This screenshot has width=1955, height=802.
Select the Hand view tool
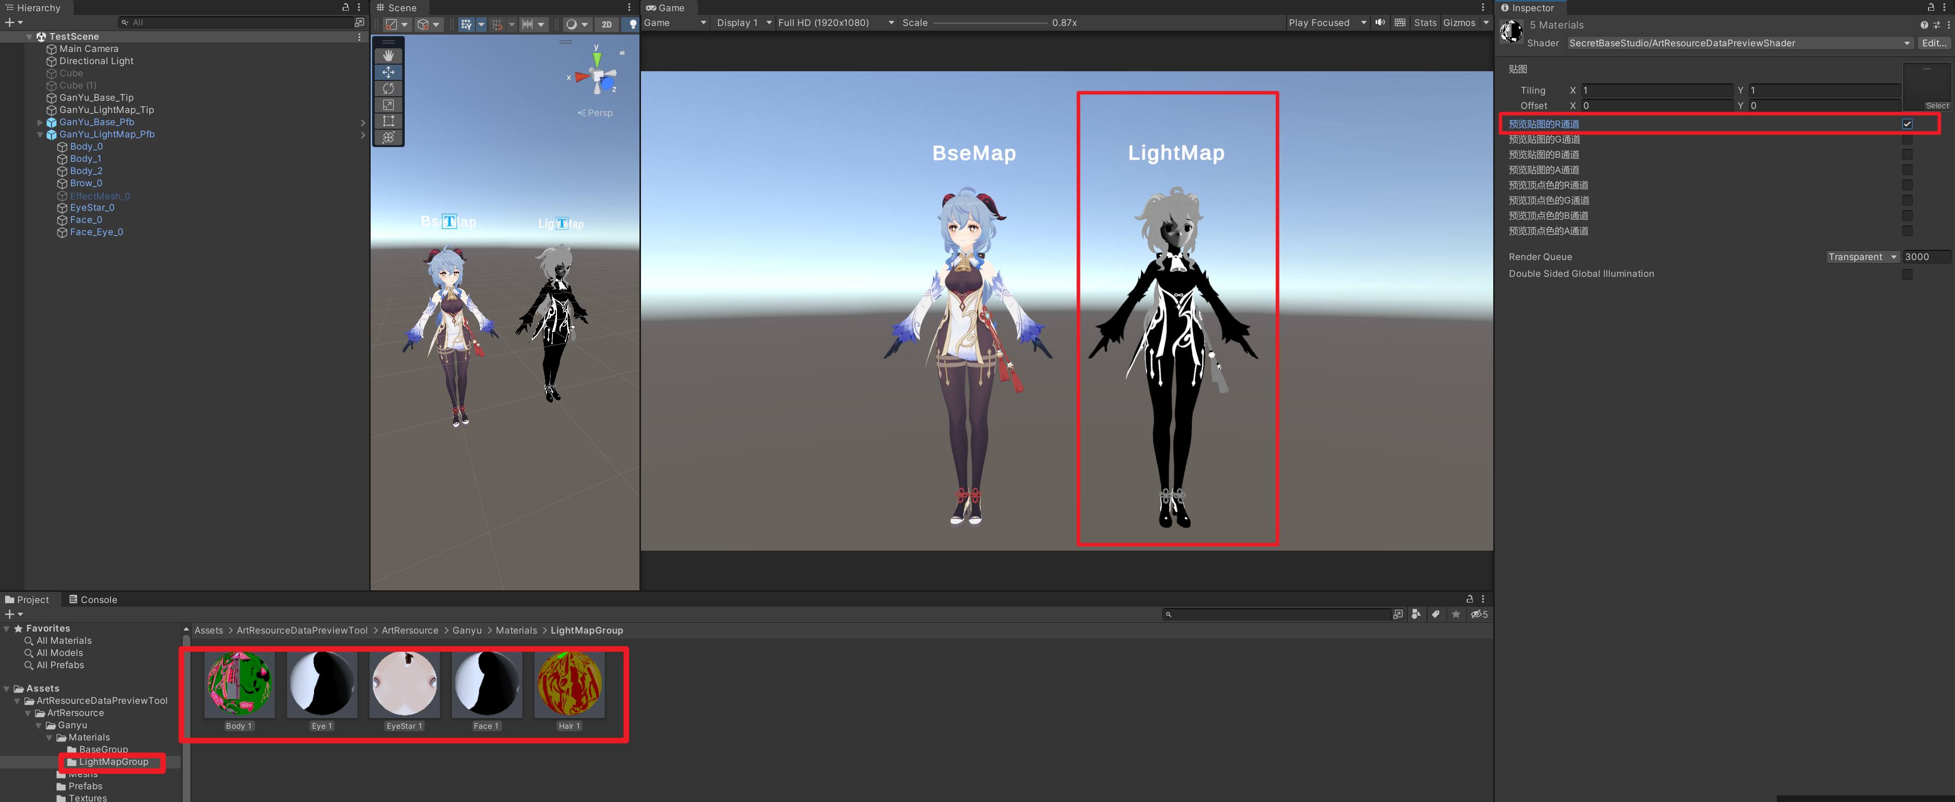coord(388,55)
